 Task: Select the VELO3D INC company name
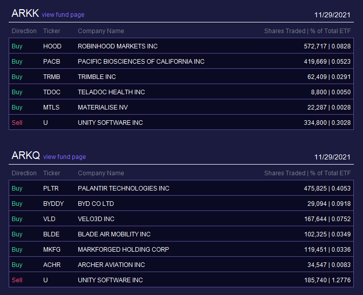point(96,219)
